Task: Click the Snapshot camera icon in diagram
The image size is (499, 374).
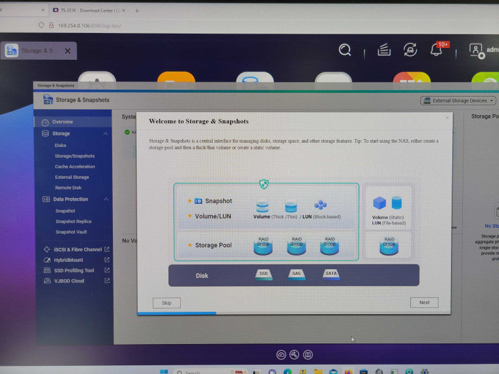Action: pyautogui.click(x=198, y=201)
